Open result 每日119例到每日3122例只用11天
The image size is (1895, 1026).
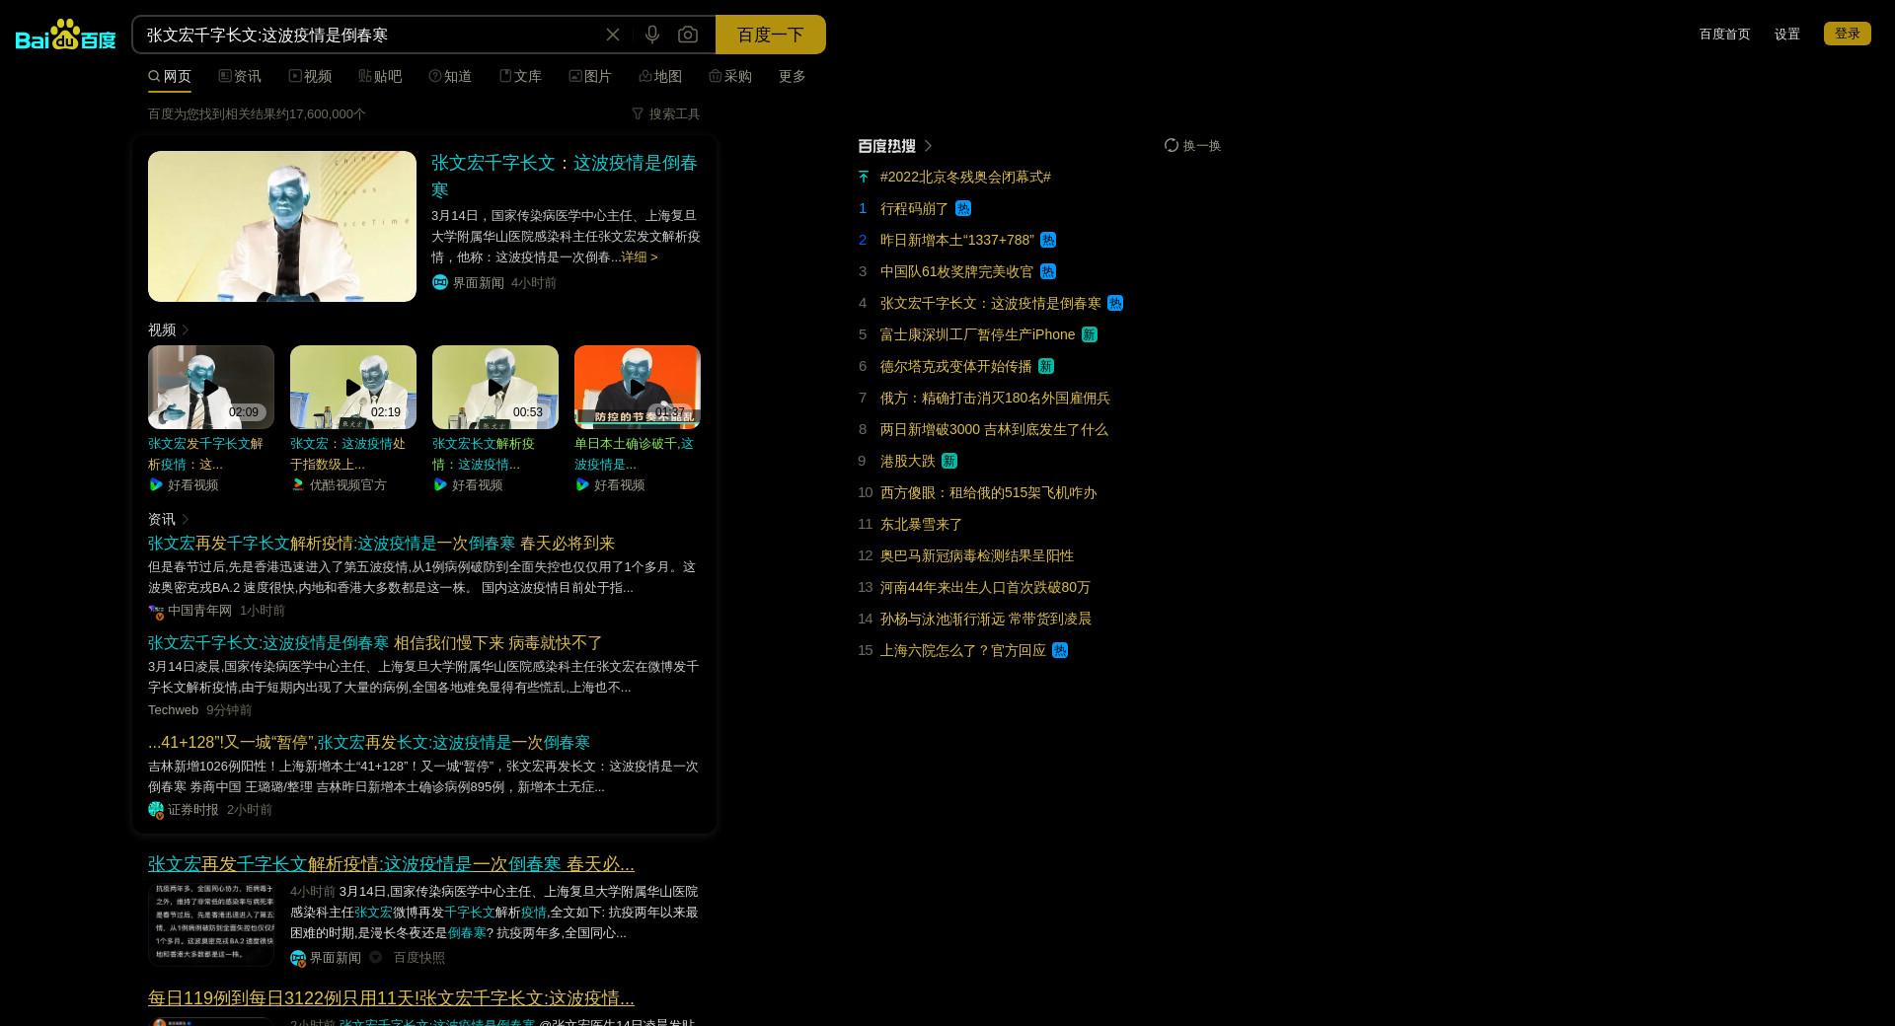point(391,998)
